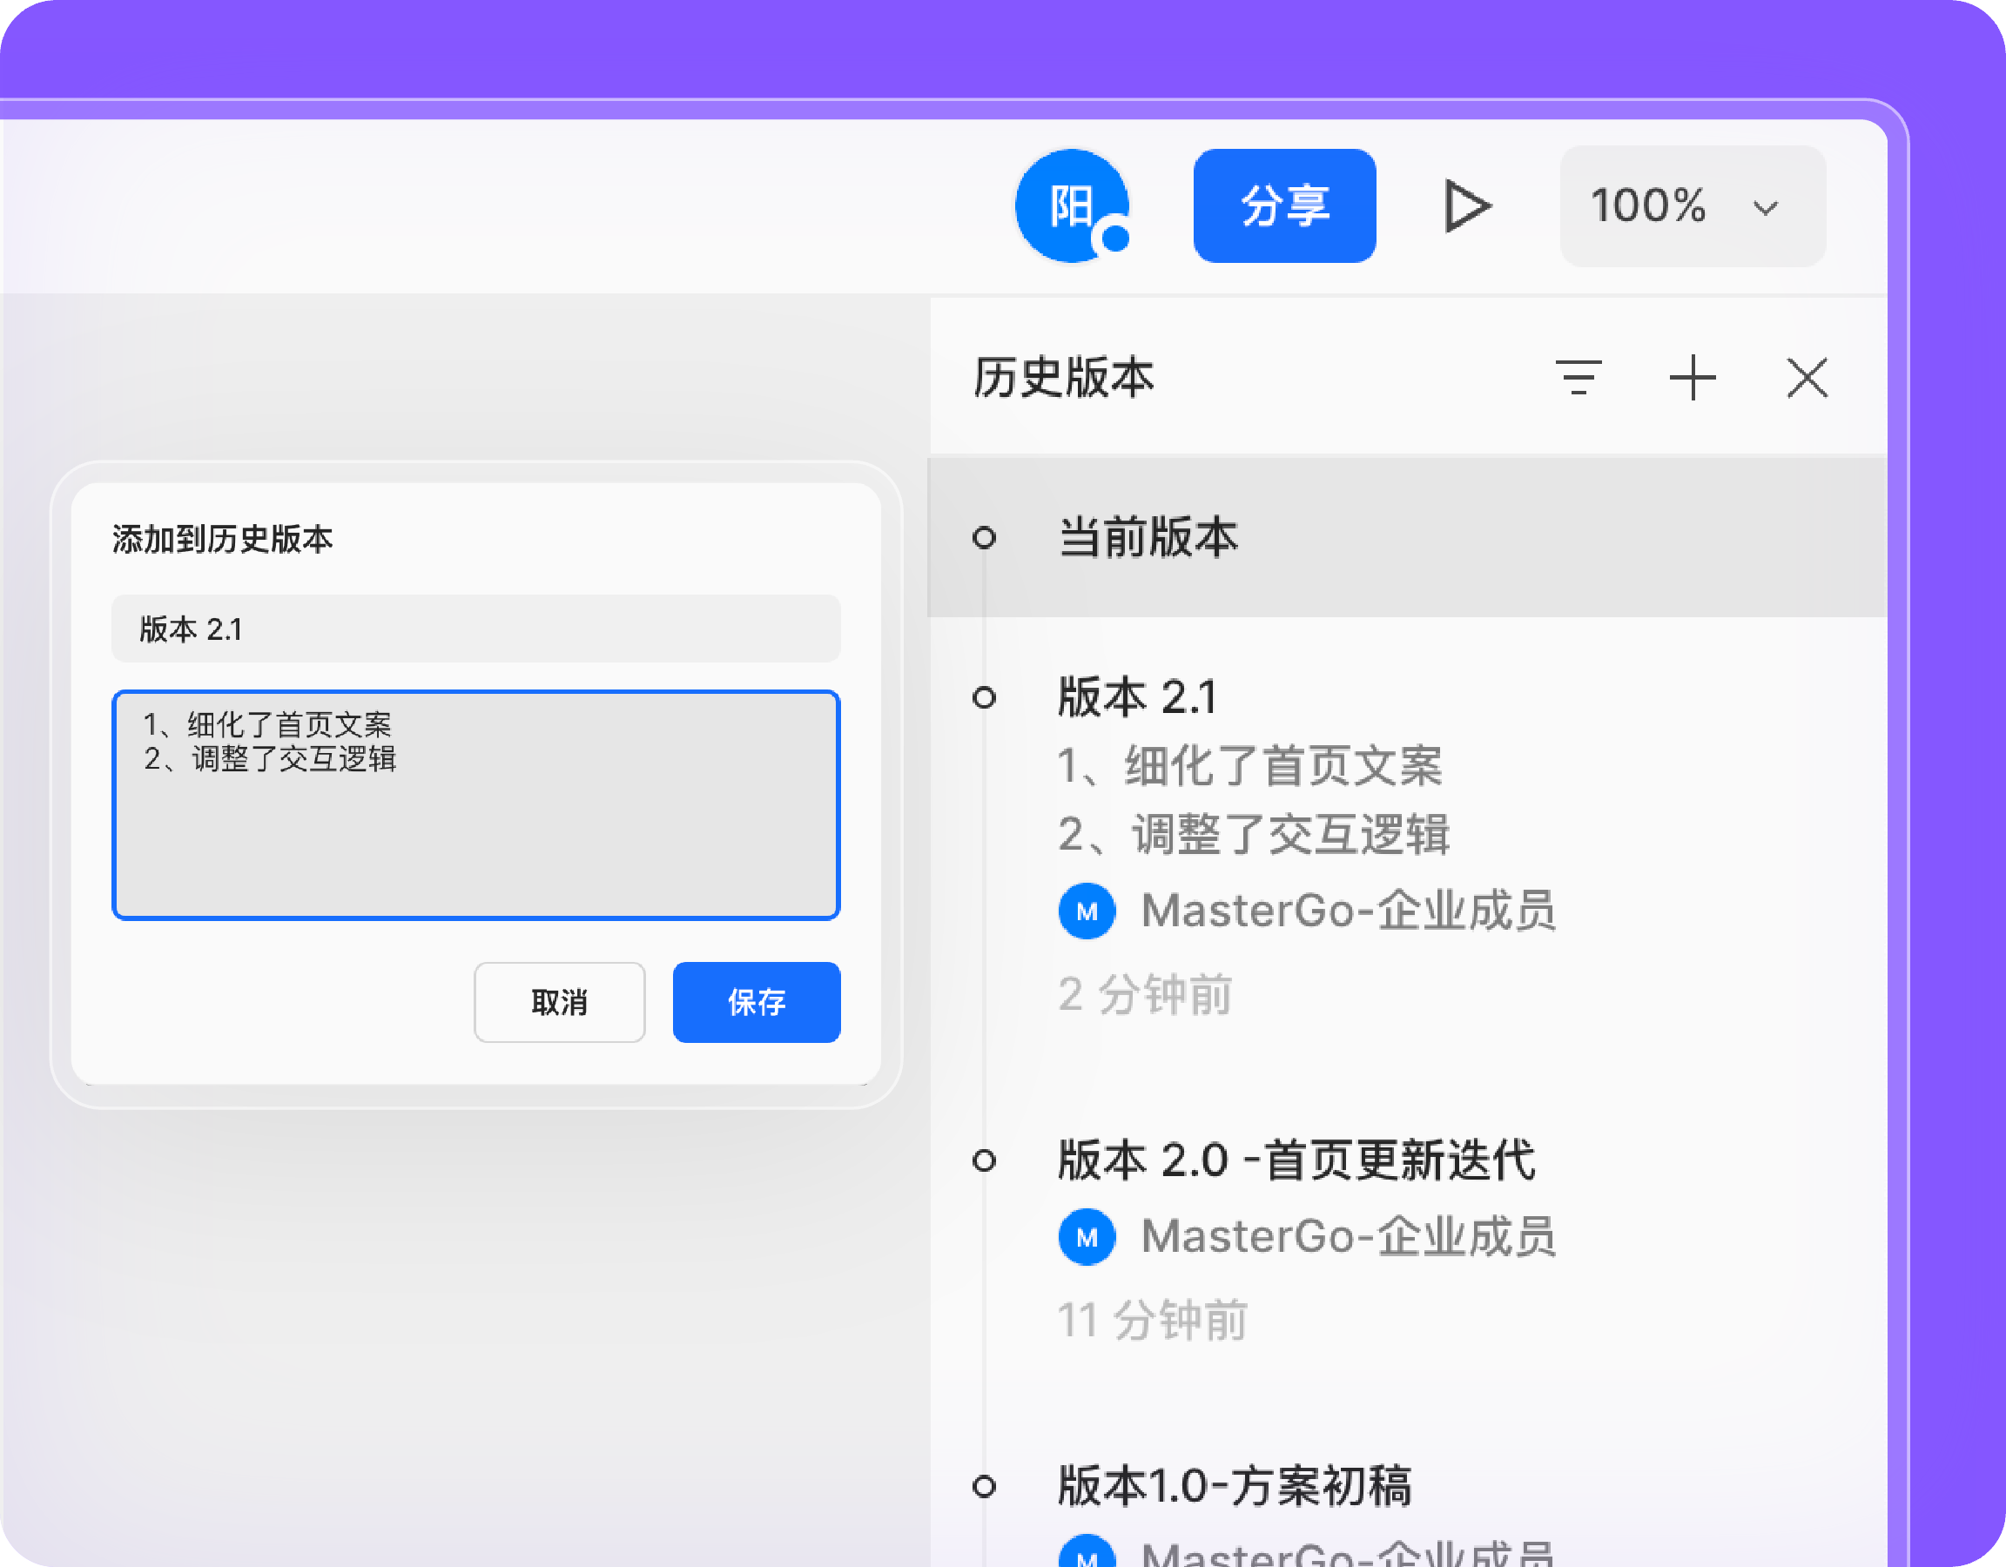Click the 阳 user avatar icon
The height and width of the screenshot is (1567, 2006).
[1071, 205]
